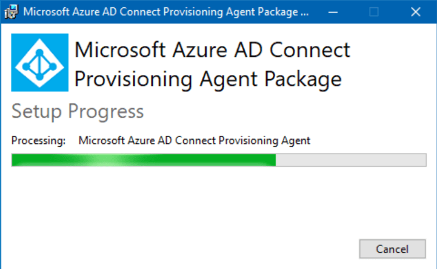Image resolution: width=437 pixels, height=269 pixels.
Task: Click the green filled portion of the progress bar
Action: pyautogui.click(x=144, y=160)
